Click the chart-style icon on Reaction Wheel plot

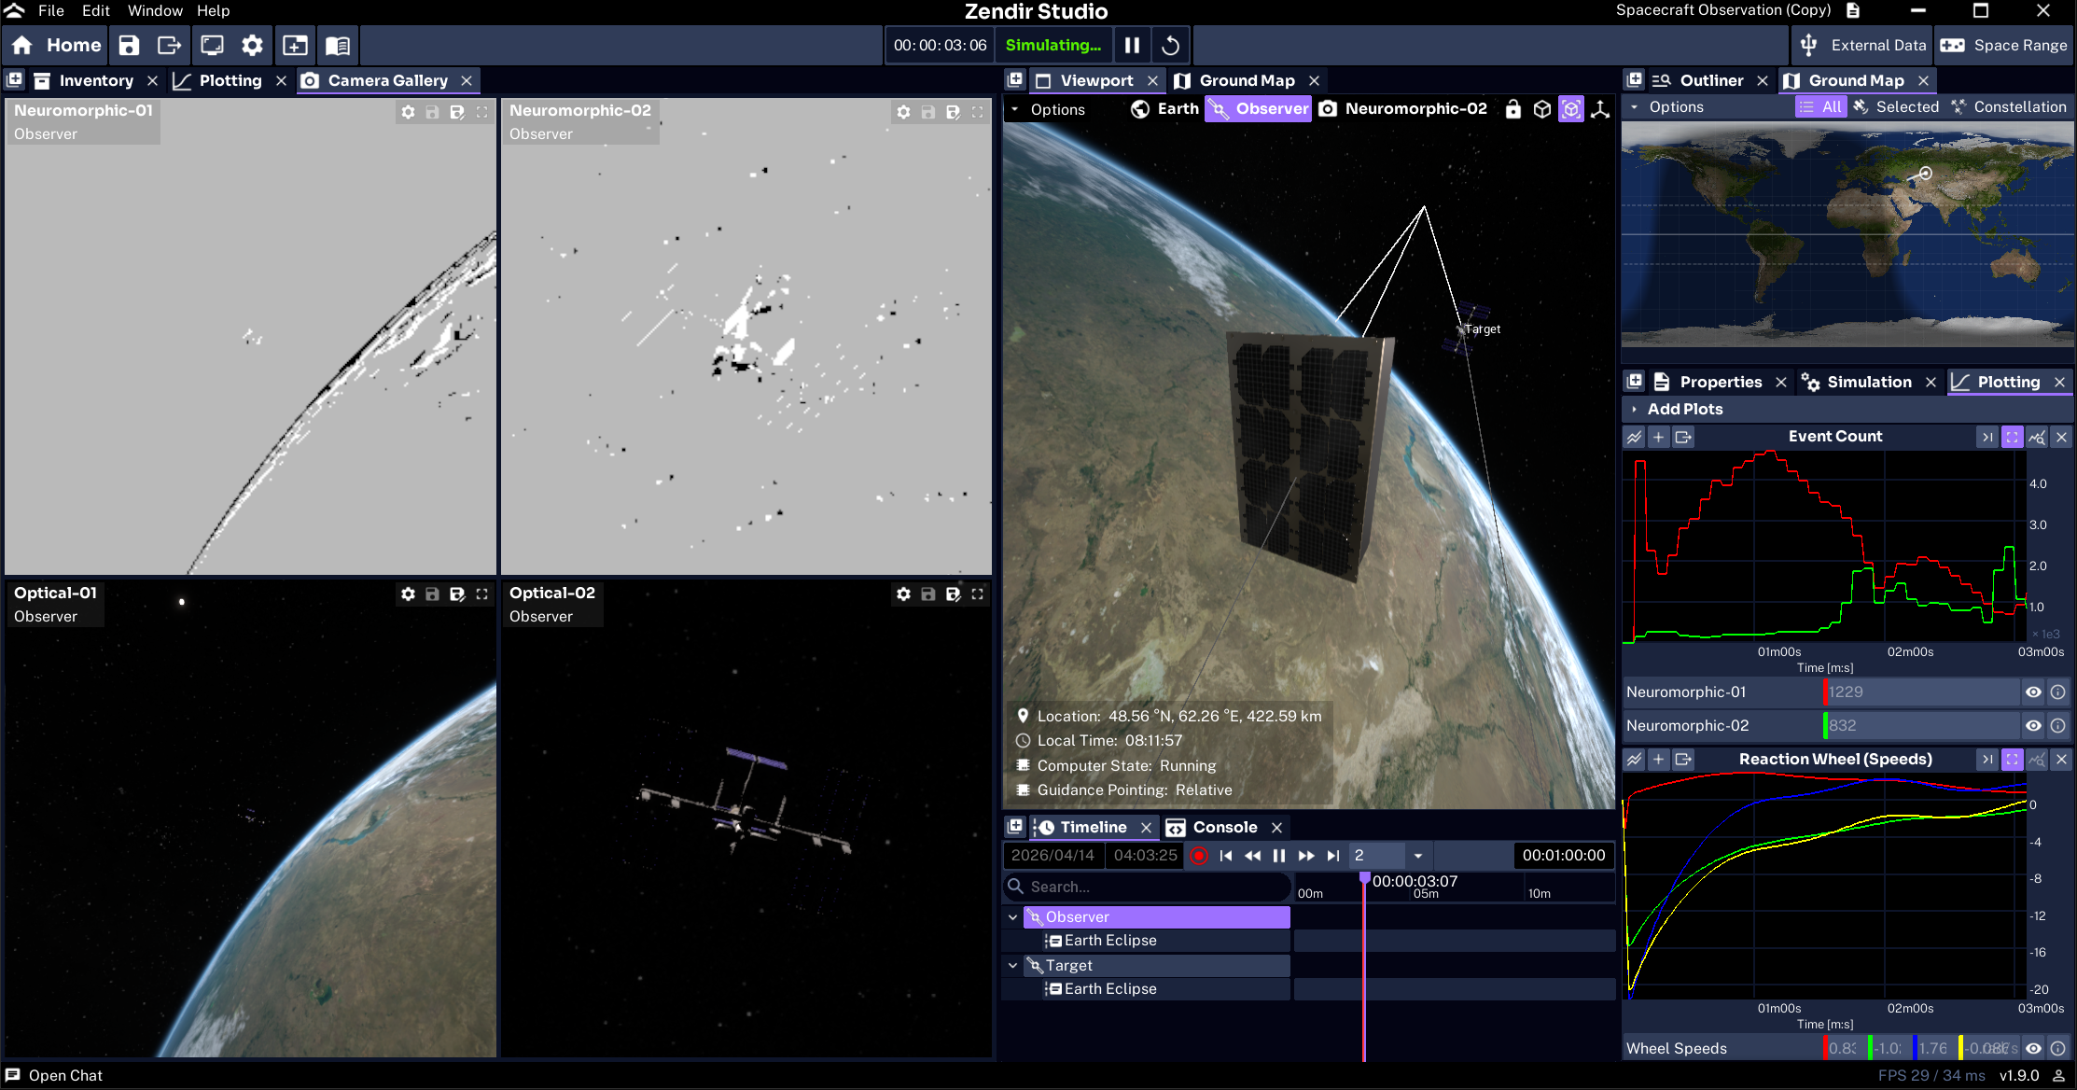click(x=1635, y=760)
